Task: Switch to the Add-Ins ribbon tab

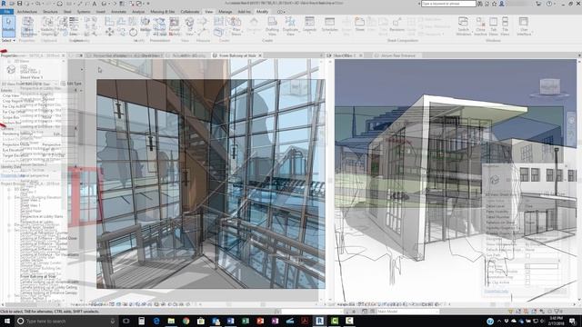Action: click(x=244, y=12)
